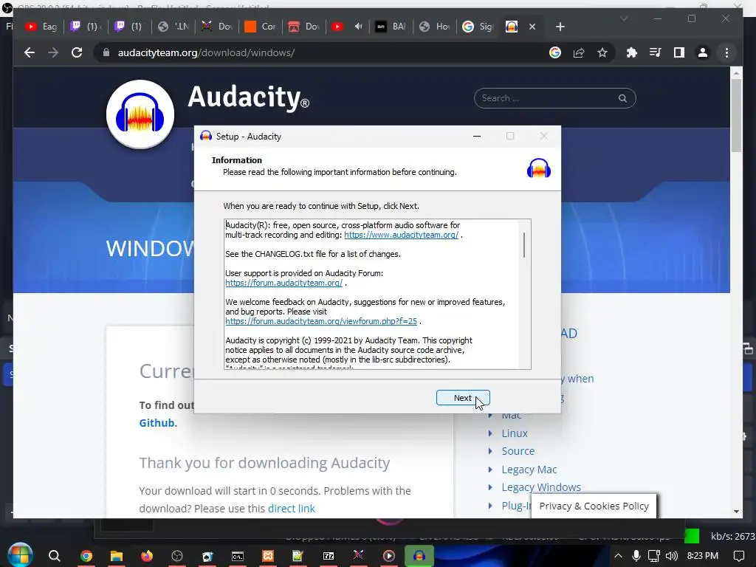Click the Audacity website search field
This screenshot has height=567, width=756.
point(554,98)
